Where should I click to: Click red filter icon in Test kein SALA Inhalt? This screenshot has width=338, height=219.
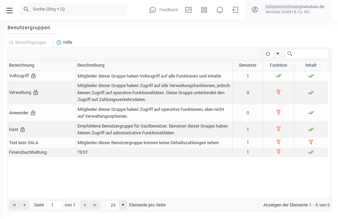[x=311, y=142]
